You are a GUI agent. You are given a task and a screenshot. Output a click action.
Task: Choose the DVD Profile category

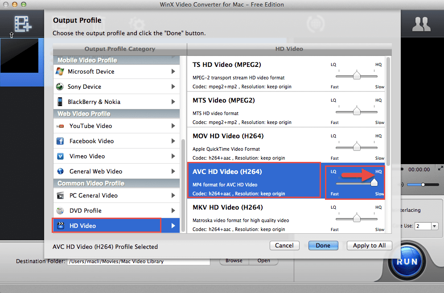coord(116,210)
